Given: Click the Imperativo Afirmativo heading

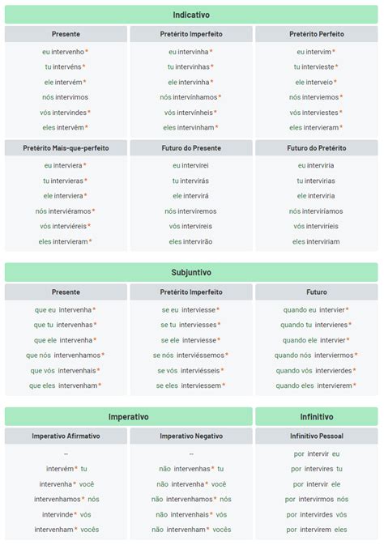Looking at the screenshot, I should [x=66, y=436].
